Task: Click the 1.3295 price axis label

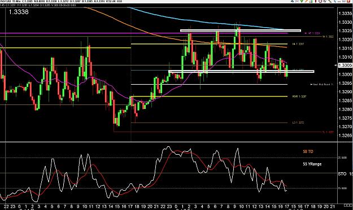Action: point(345,83)
